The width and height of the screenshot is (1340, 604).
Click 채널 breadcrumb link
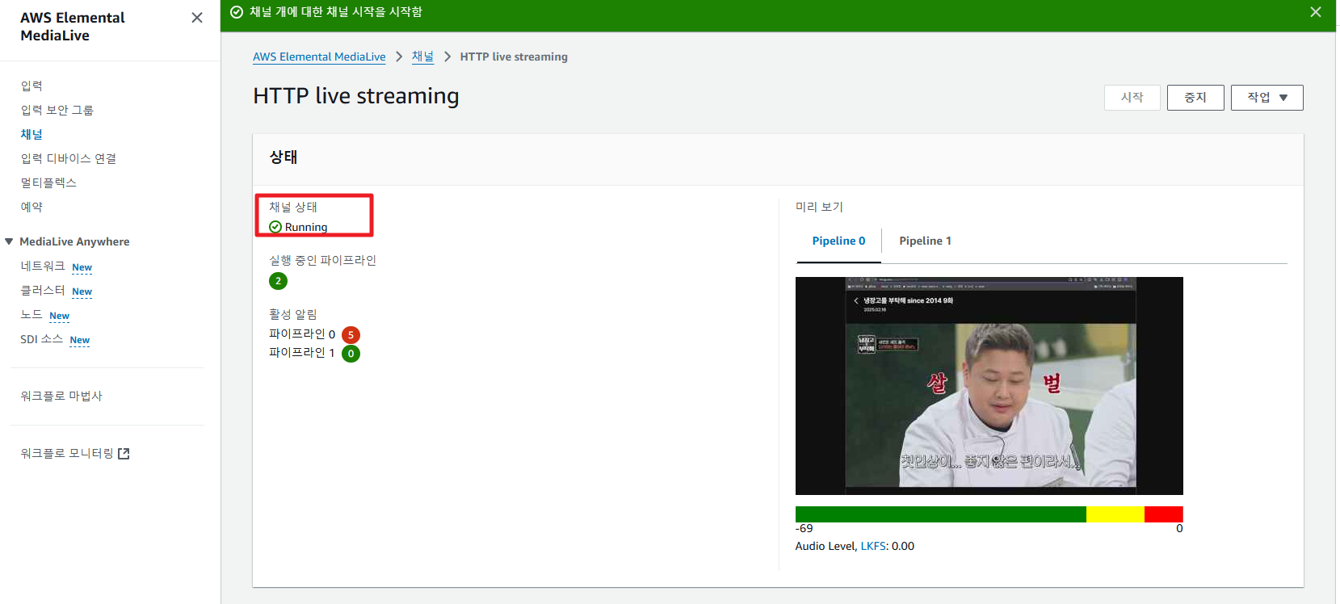point(422,57)
